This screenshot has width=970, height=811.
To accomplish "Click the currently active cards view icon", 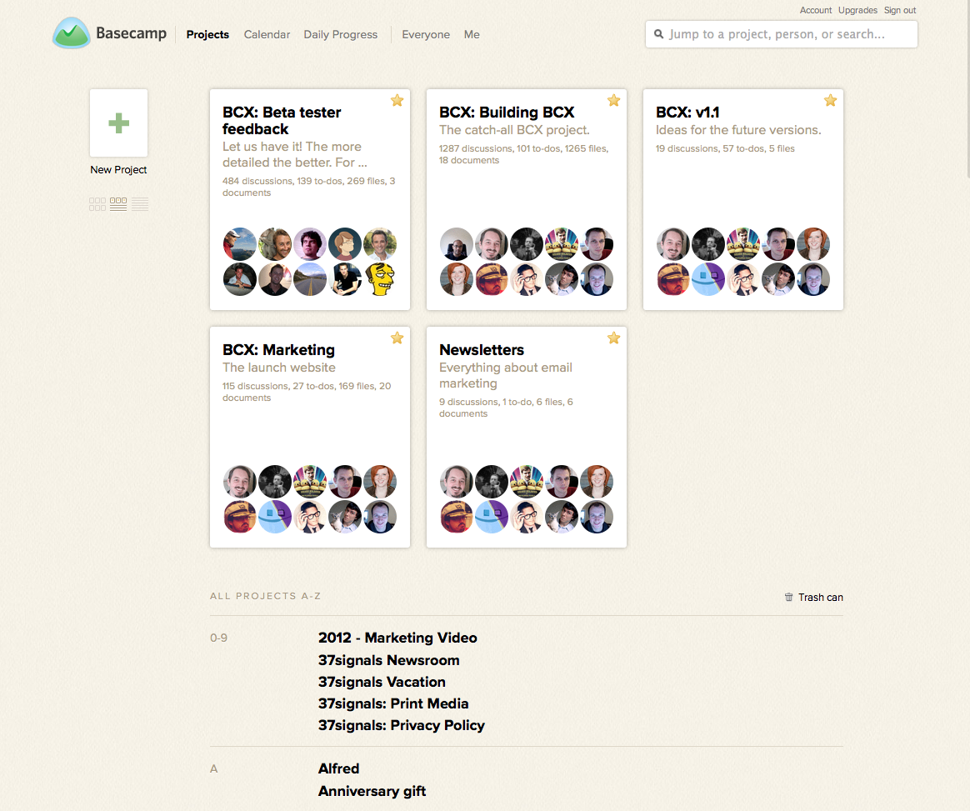I will point(117,203).
